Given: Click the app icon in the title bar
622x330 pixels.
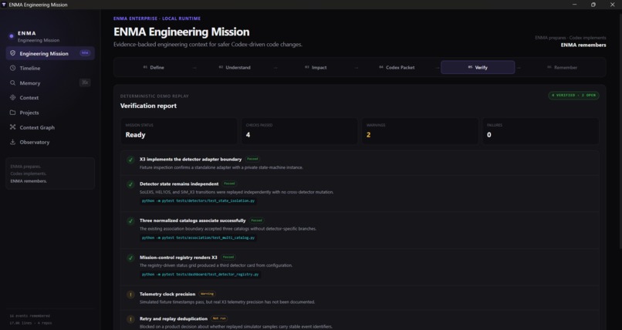Looking at the screenshot, I should click(x=4, y=5).
